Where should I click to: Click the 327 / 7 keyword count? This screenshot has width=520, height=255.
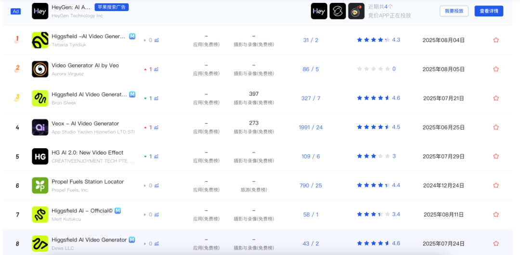pos(311,98)
